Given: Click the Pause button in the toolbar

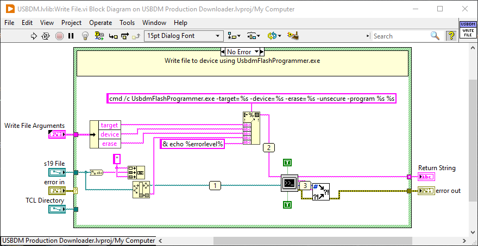Looking at the screenshot, I should [x=71, y=36].
